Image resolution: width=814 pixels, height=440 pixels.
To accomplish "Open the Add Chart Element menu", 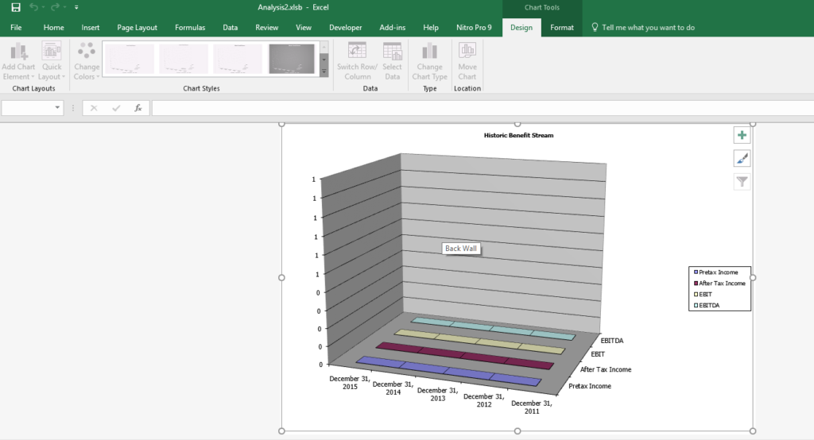I will (x=19, y=61).
